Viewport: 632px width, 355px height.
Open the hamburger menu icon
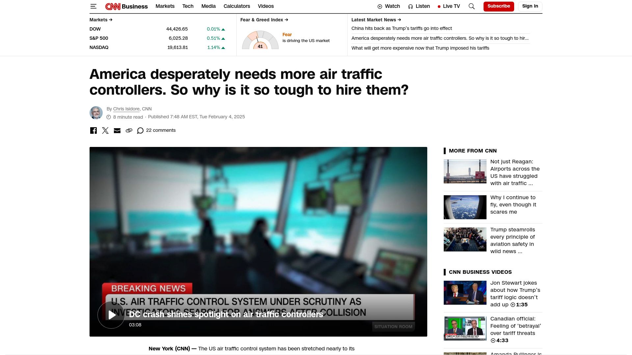93,6
